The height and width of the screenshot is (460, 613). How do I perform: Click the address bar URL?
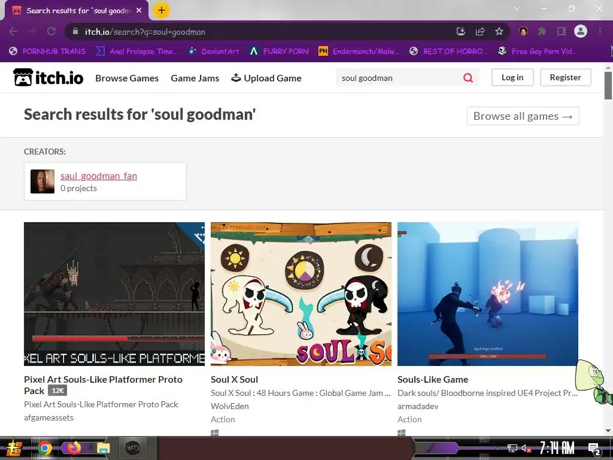point(145,32)
